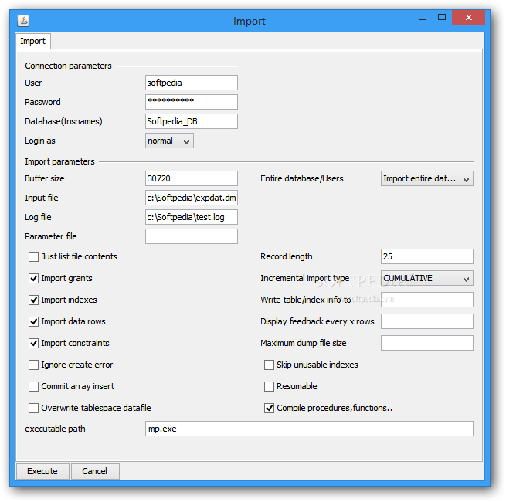The width and height of the screenshot is (506, 502).
Task: Click the Database(tnsnames) input field
Action: (x=192, y=121)
